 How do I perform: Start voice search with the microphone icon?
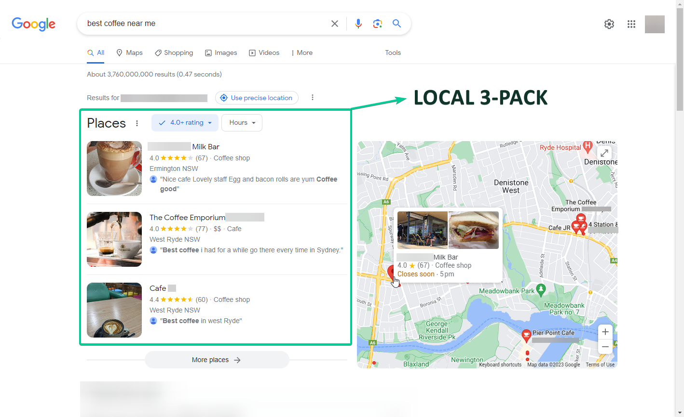point(358,24)
